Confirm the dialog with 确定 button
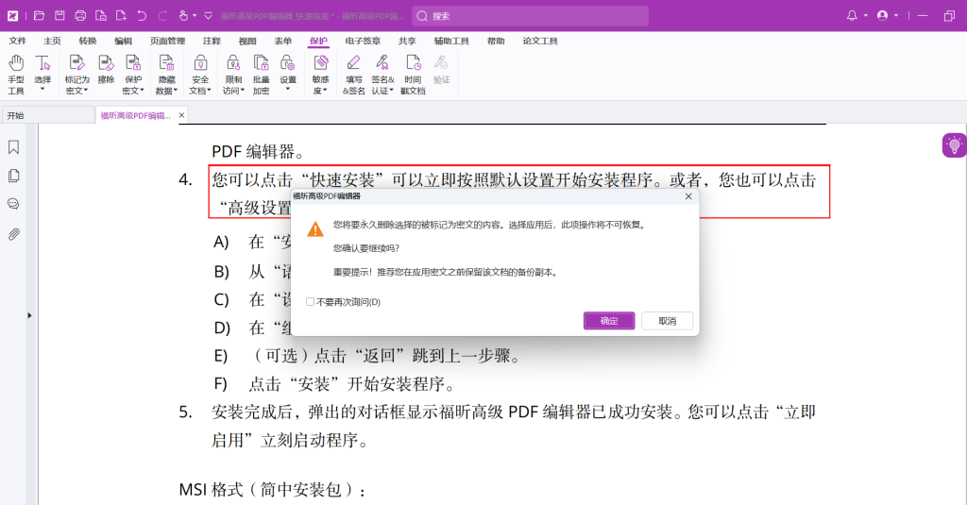The image size is (967, 505). 609,321
